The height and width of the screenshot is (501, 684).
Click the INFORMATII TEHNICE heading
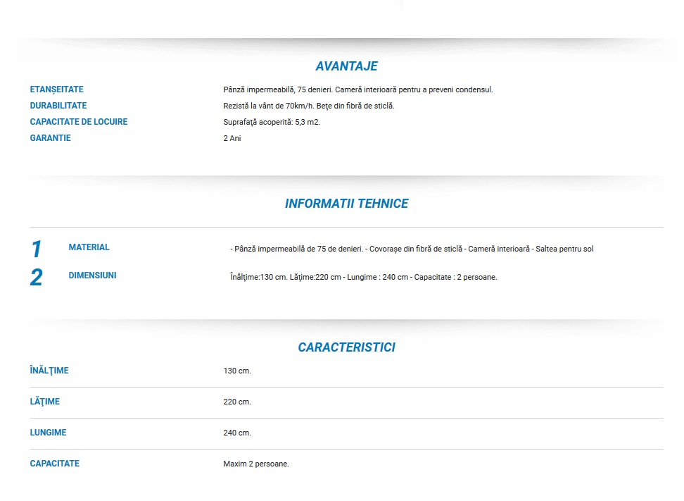[x=346, y=204]
